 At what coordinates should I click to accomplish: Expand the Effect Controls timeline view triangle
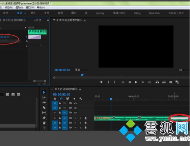[x=26, y=27]
